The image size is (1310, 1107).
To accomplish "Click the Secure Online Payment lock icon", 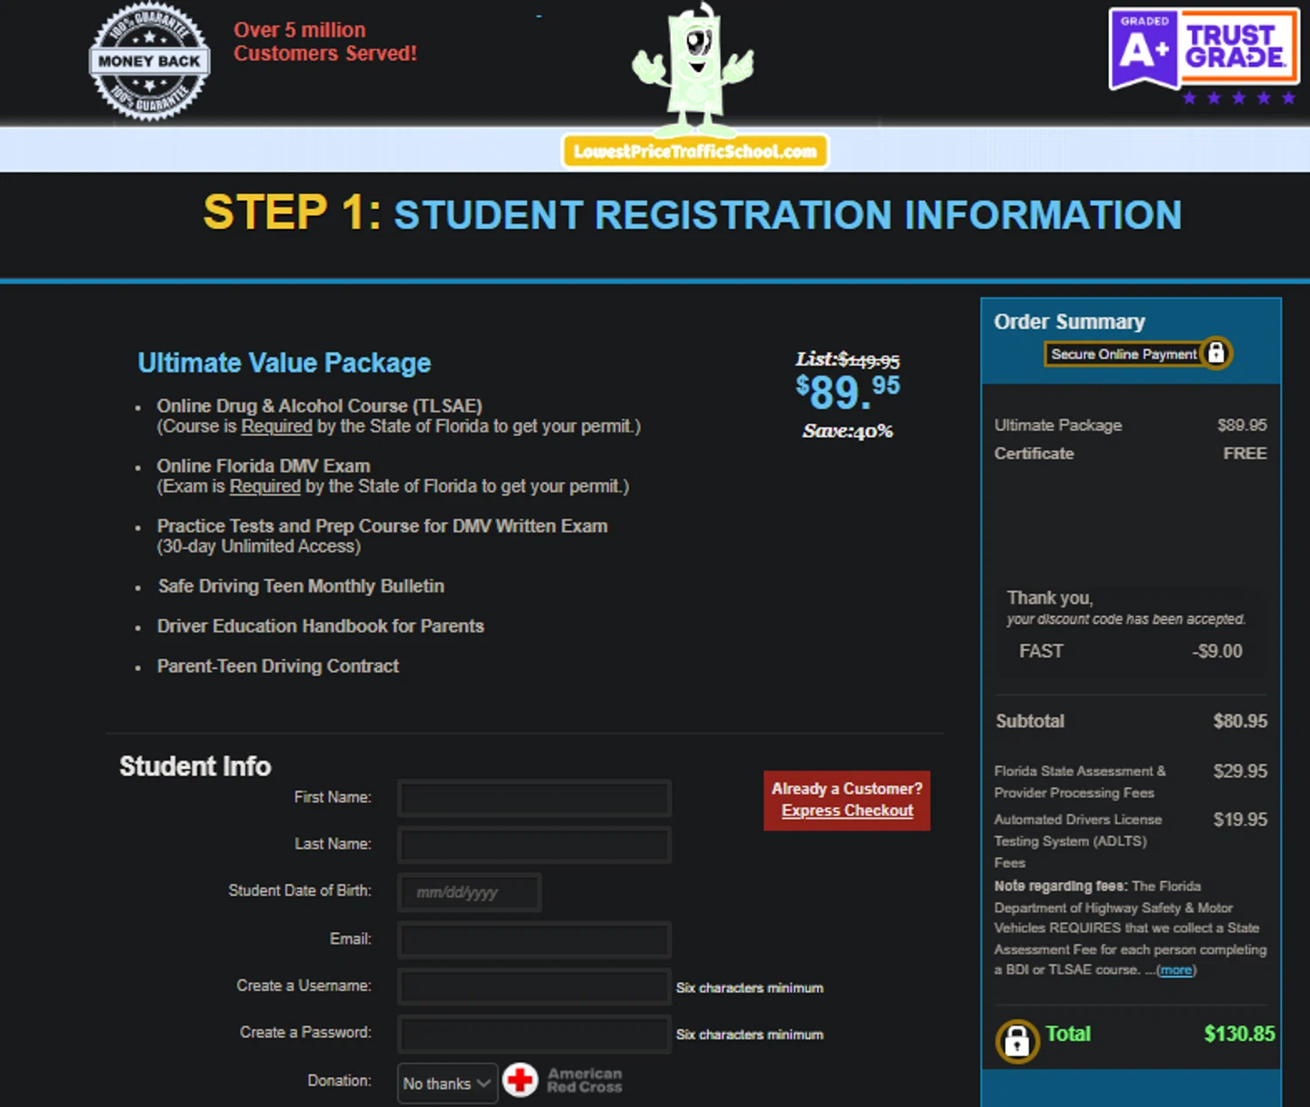I will pos(1216,353).
